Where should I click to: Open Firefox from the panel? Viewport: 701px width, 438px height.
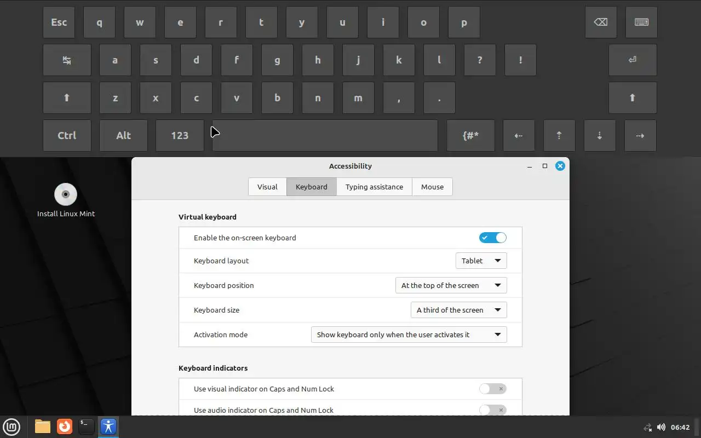65,427
